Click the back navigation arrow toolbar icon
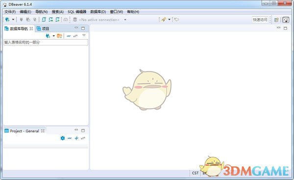 pos(176,20)
